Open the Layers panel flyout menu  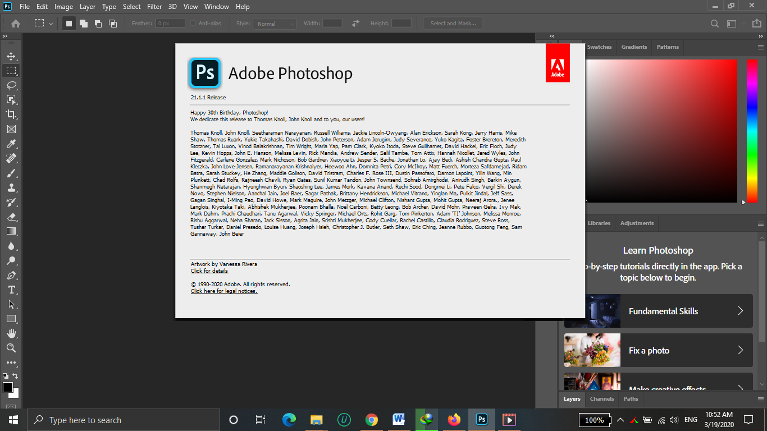[x=761, y=399]
